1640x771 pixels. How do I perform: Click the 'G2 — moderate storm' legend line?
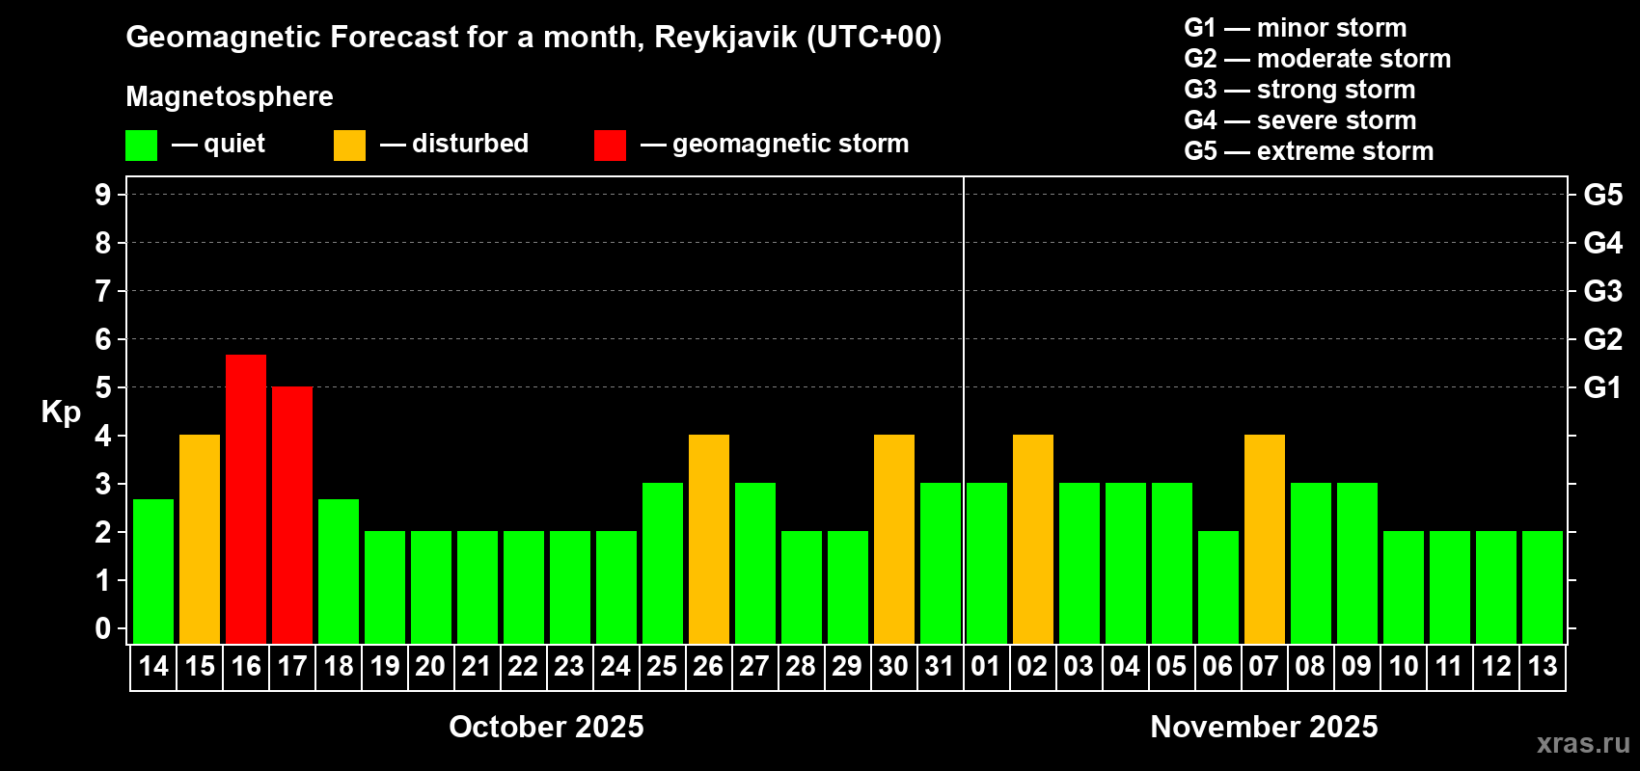click(x=1318, y=59)
